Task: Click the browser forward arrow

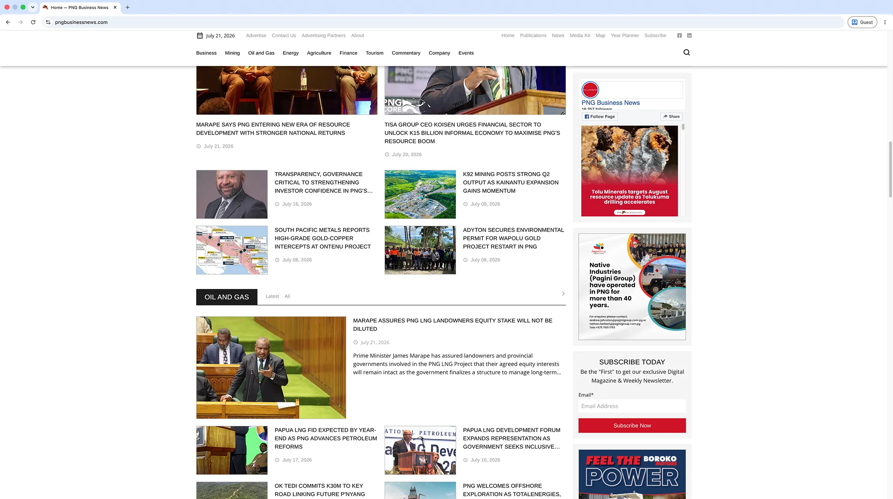Action: (x=21, y=22)
